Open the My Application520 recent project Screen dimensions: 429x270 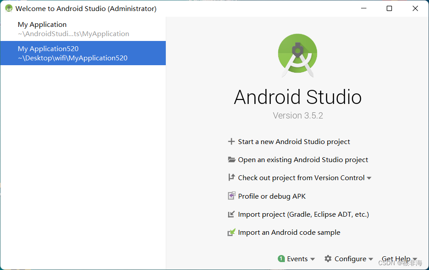(83, 53)
